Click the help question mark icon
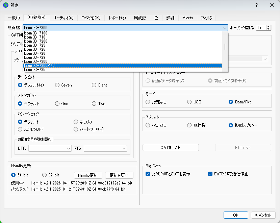The height and width of the screenshot is (223, 280). (x=257, y=5)
